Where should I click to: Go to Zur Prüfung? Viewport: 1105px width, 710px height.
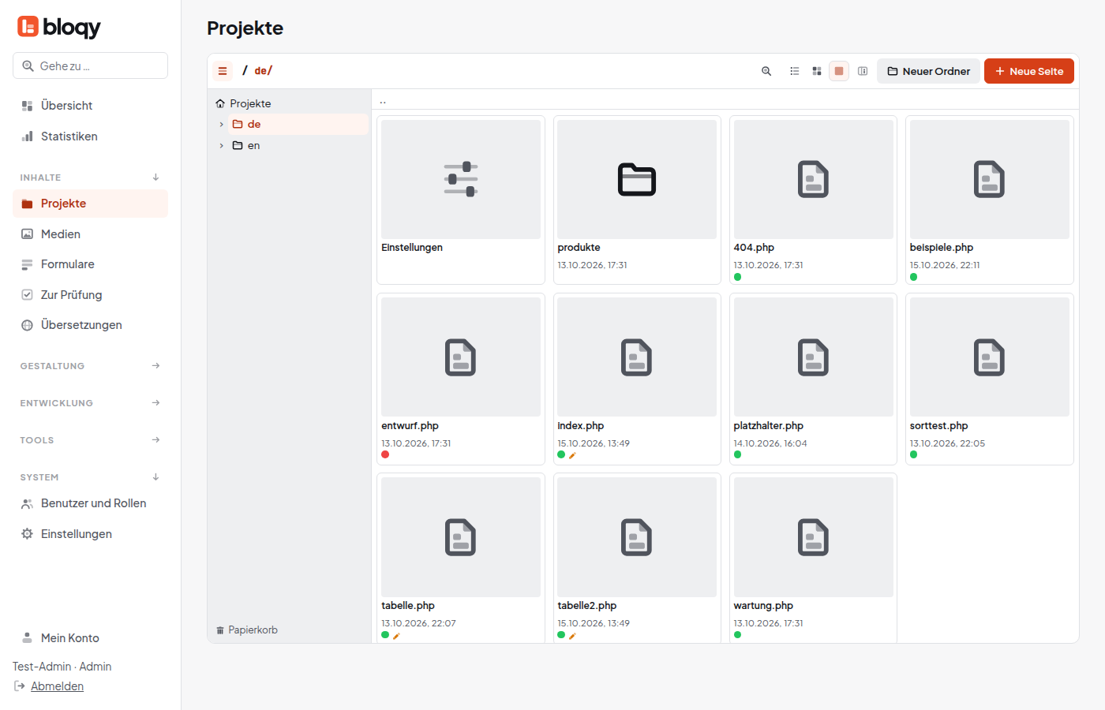click(90, 295)
